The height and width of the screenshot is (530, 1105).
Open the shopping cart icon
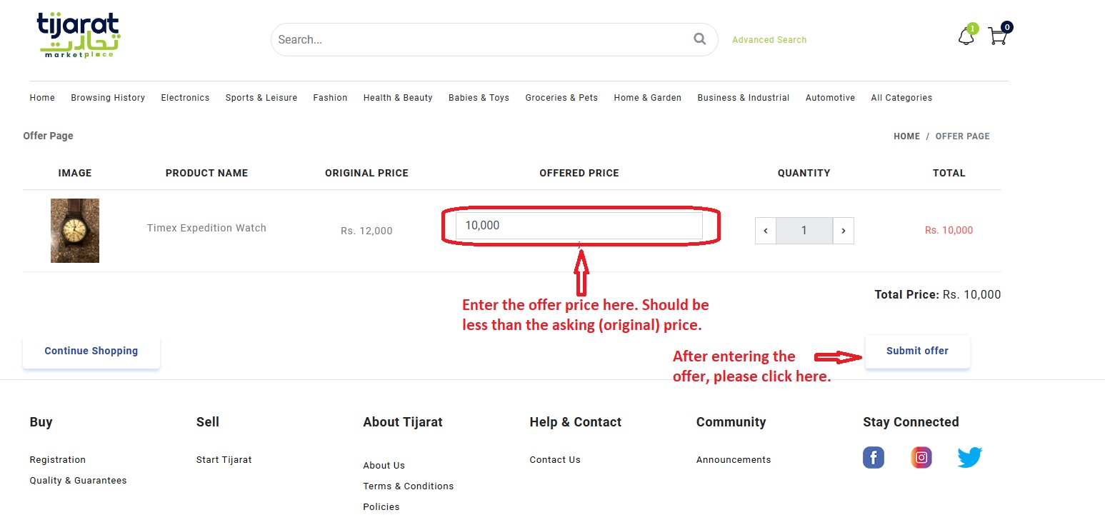coord(998,36)
